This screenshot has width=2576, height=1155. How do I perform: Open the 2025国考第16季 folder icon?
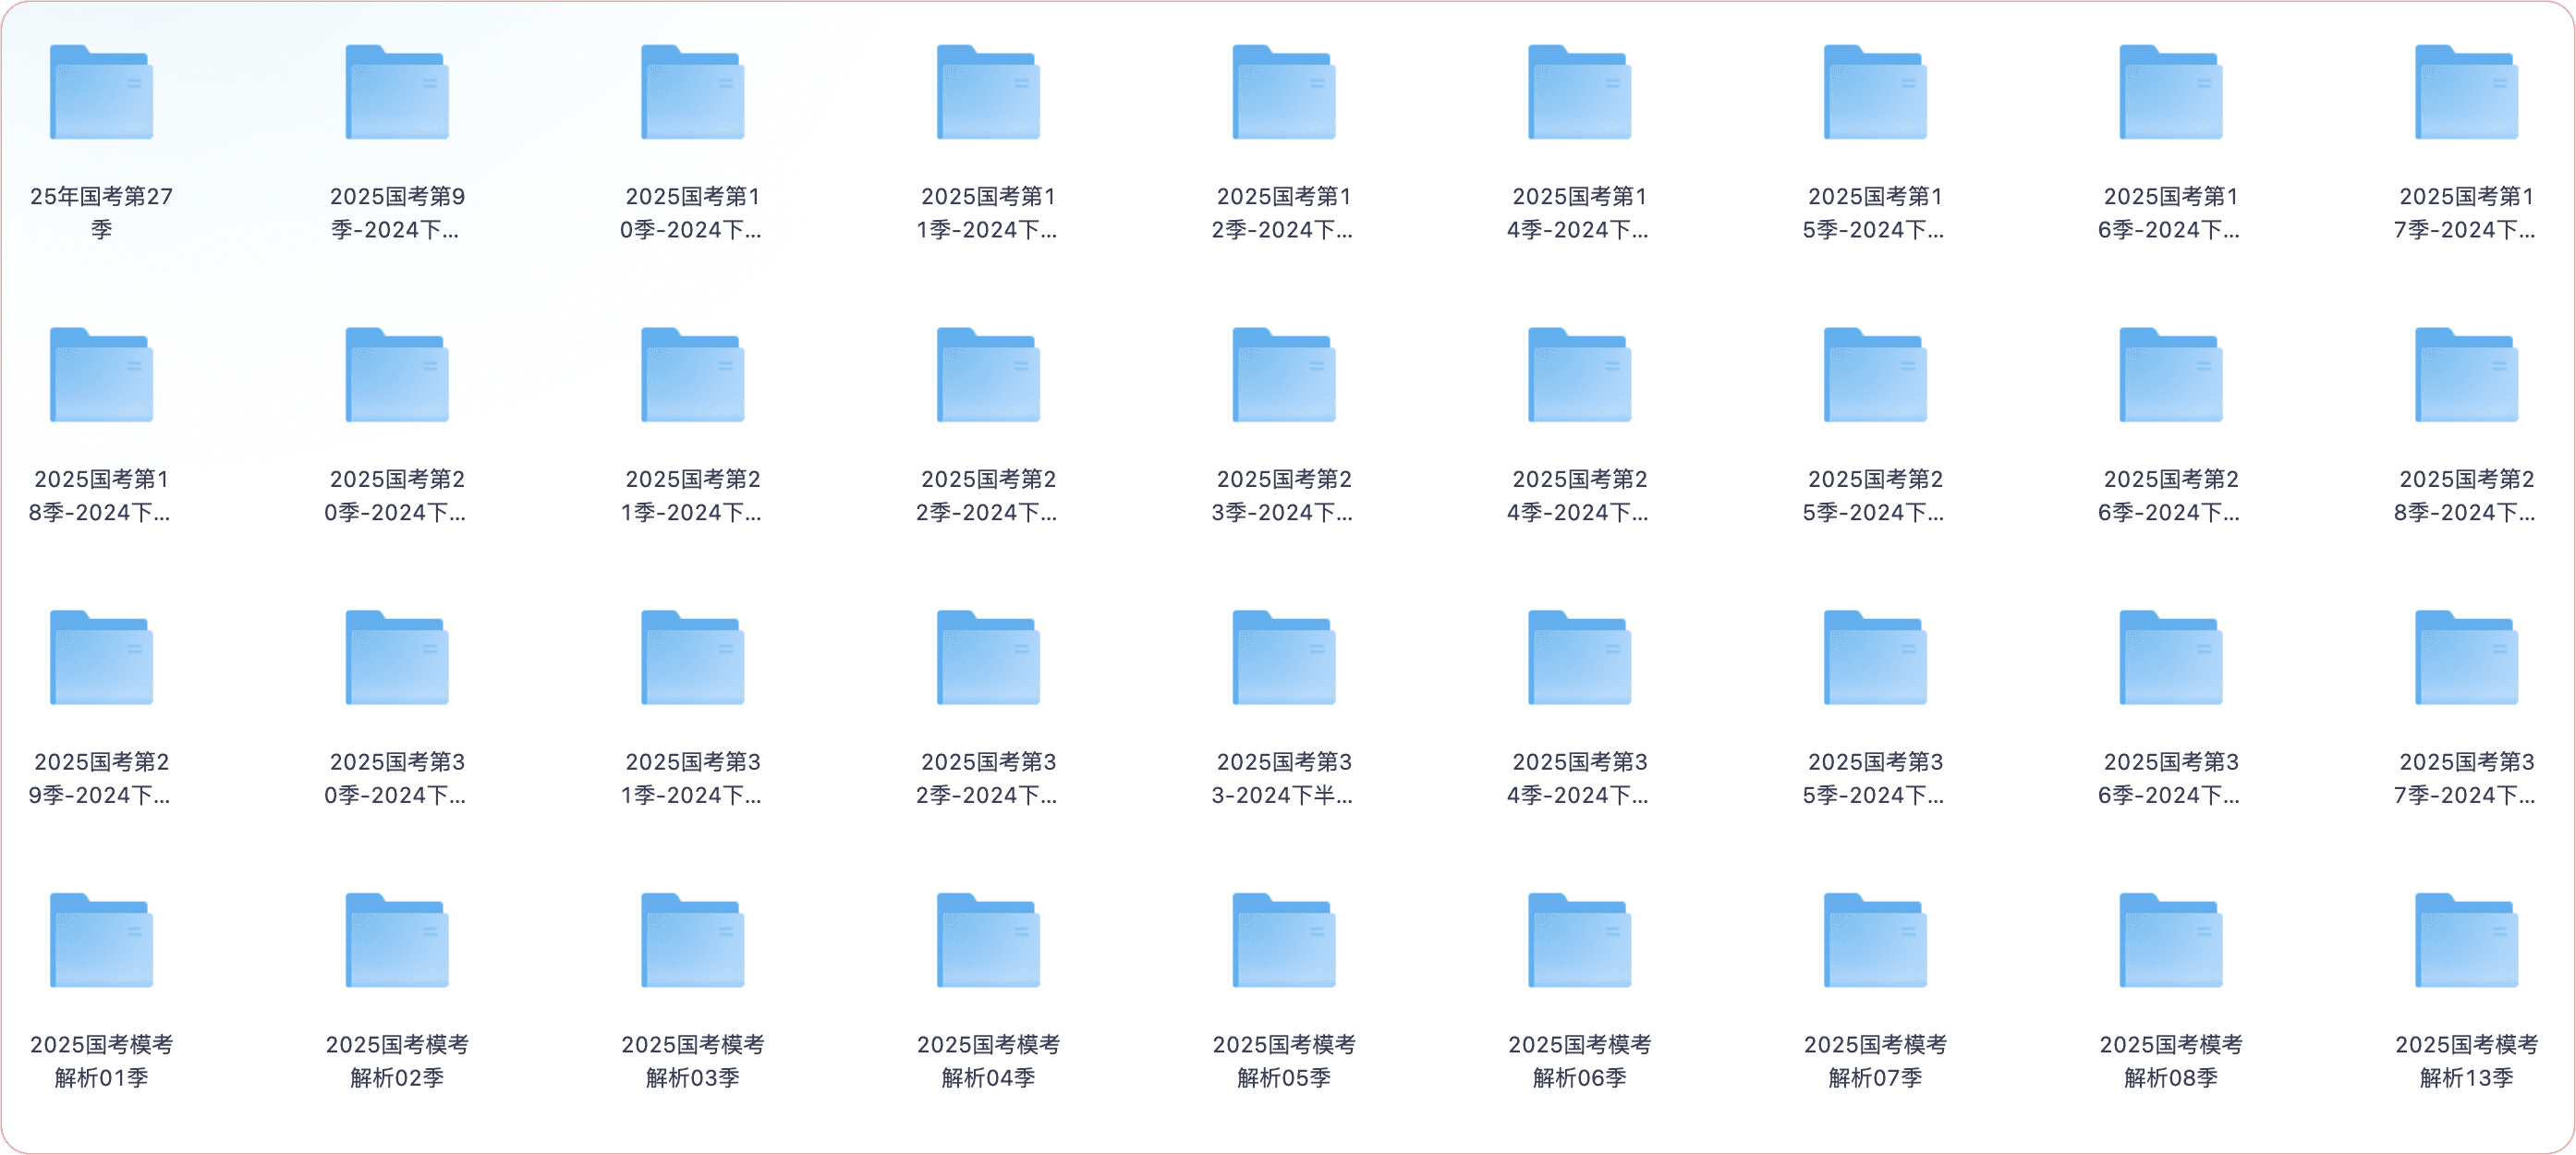2171,92
